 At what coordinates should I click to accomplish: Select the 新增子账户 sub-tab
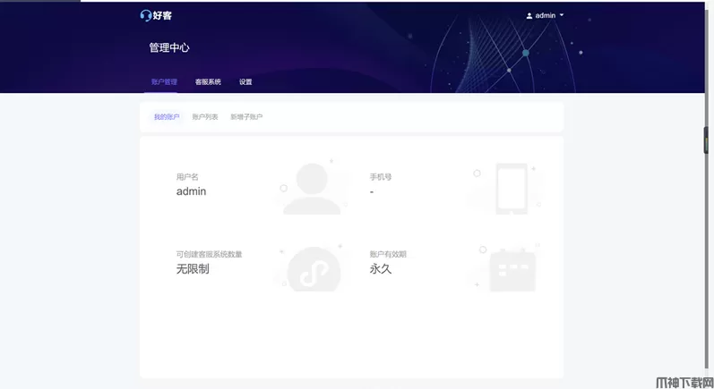click(246, 117)
